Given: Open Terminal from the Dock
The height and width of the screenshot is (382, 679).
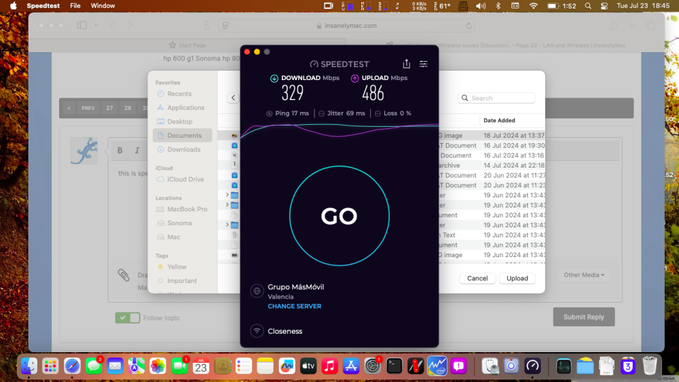Looking at the screenshot, I should pos(394,366).
